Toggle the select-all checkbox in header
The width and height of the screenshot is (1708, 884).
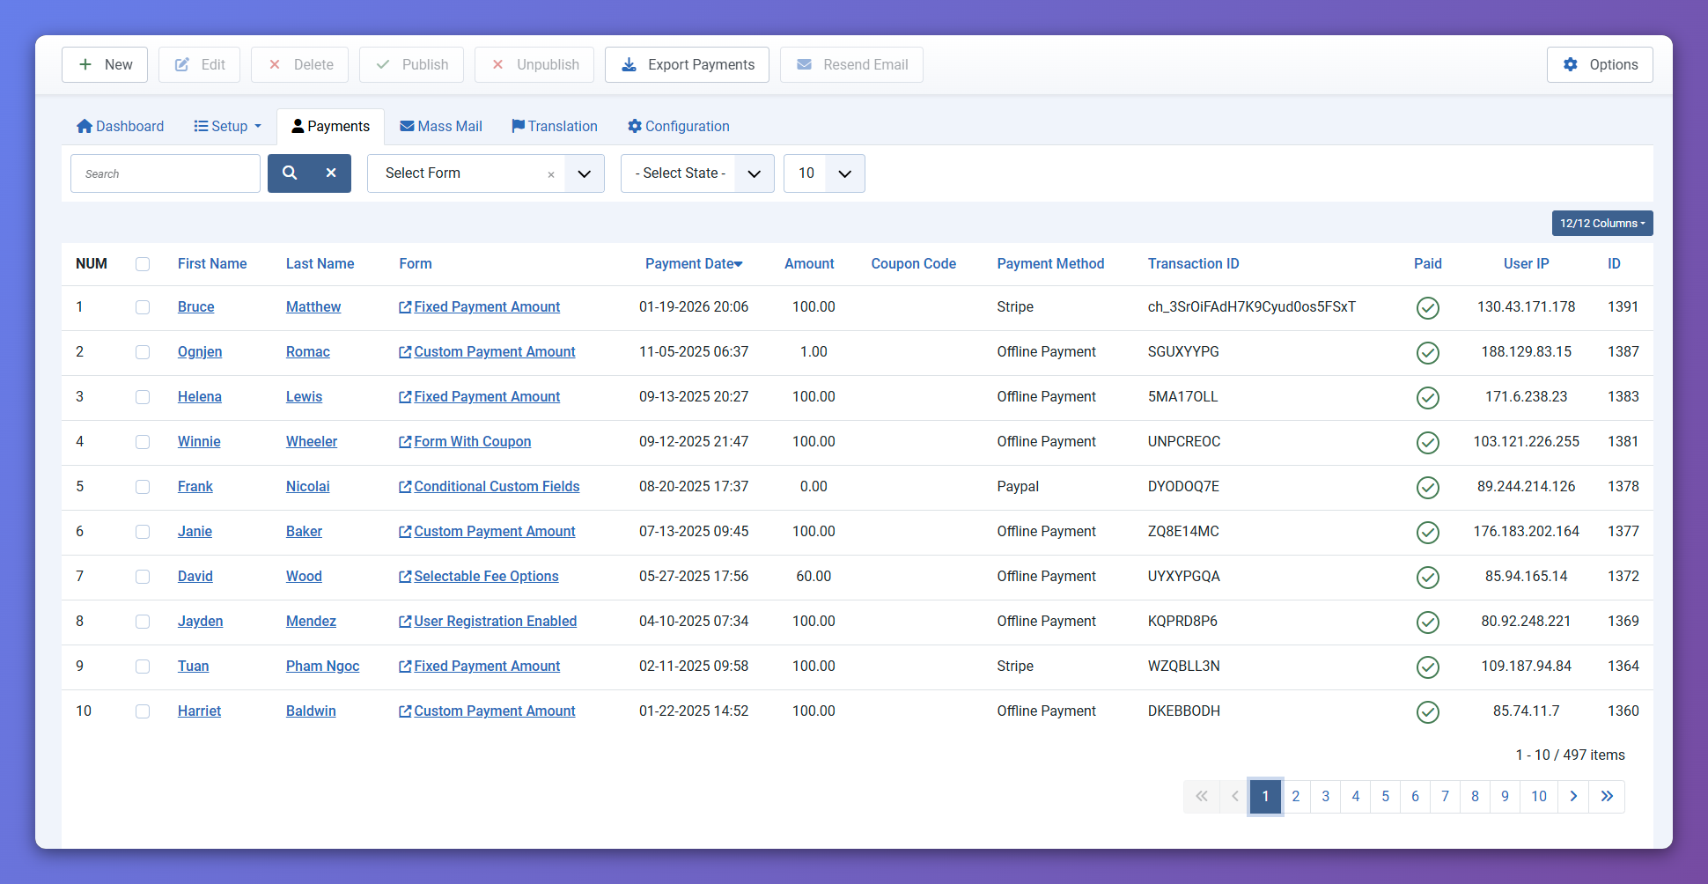pos(143,264)
